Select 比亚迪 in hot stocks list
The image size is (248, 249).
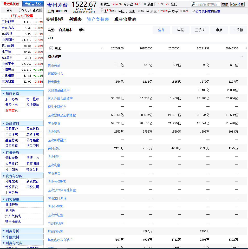(x=6, y=52)
